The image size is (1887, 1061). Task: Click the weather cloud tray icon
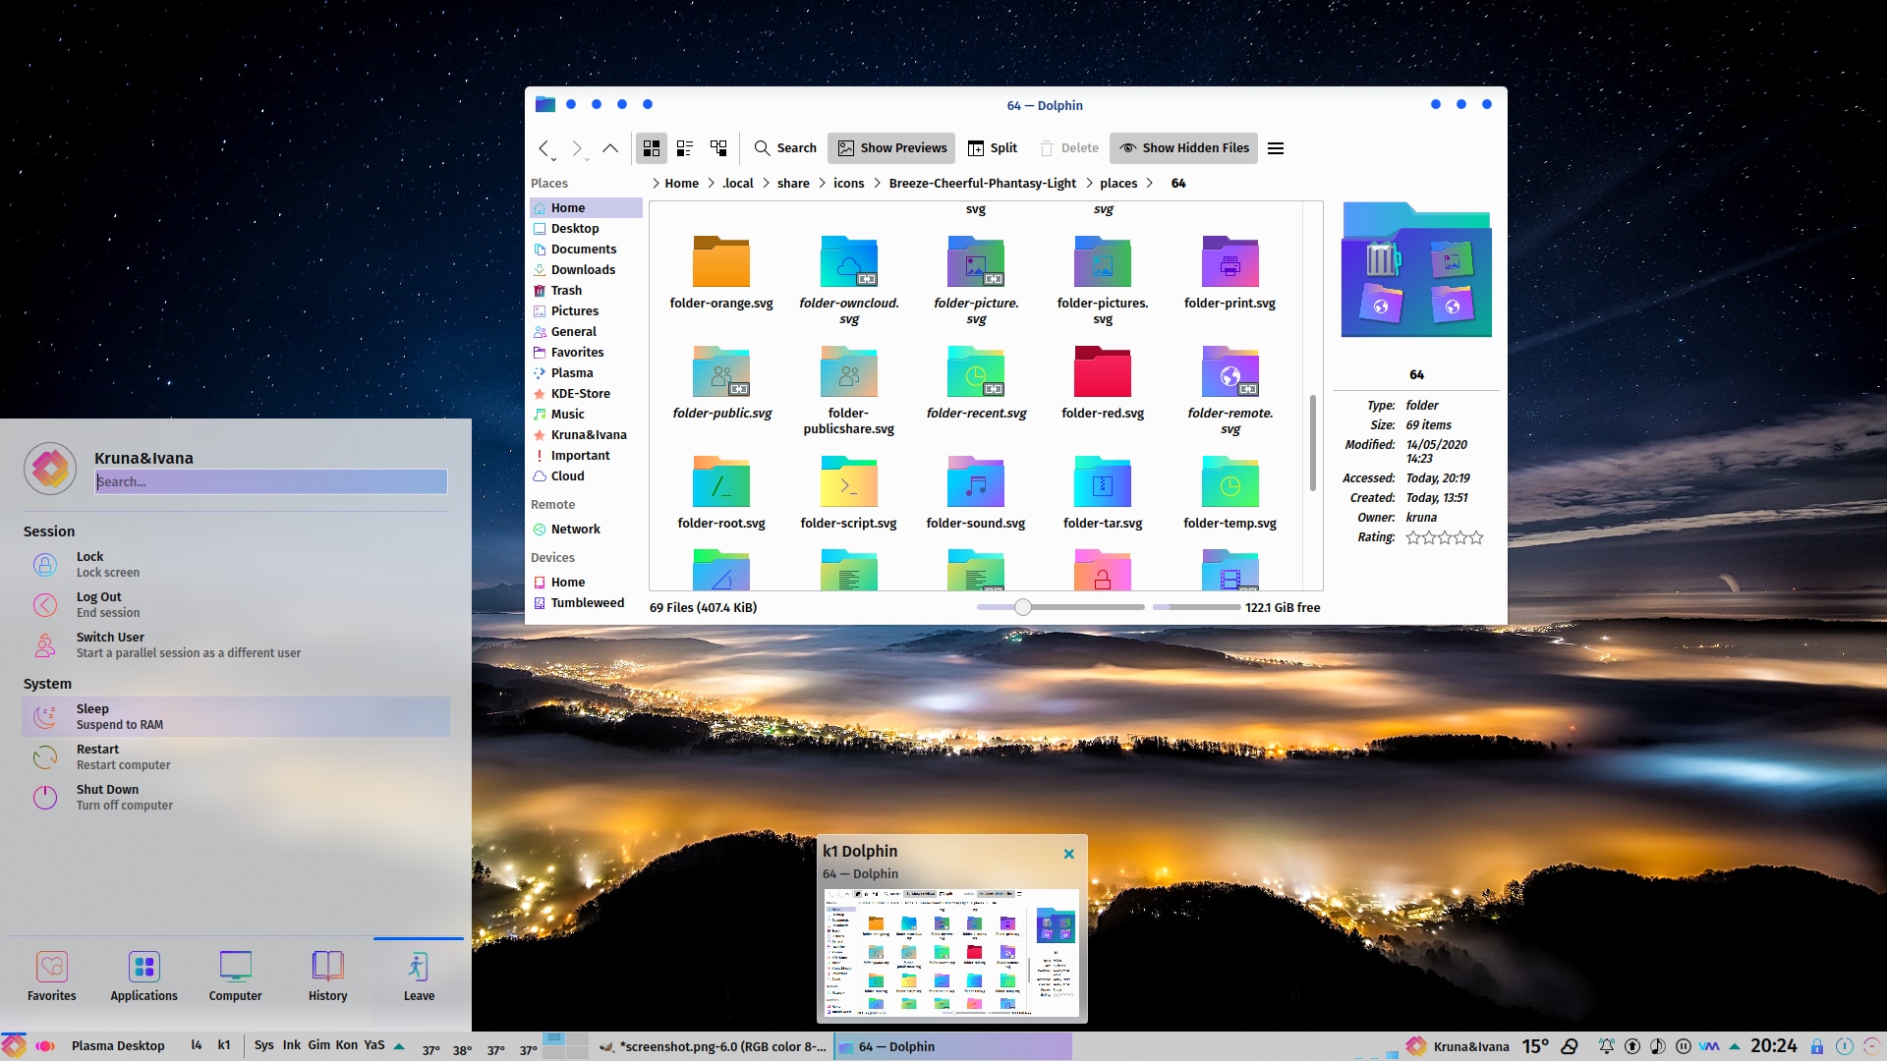(x=1570, y=1046)
